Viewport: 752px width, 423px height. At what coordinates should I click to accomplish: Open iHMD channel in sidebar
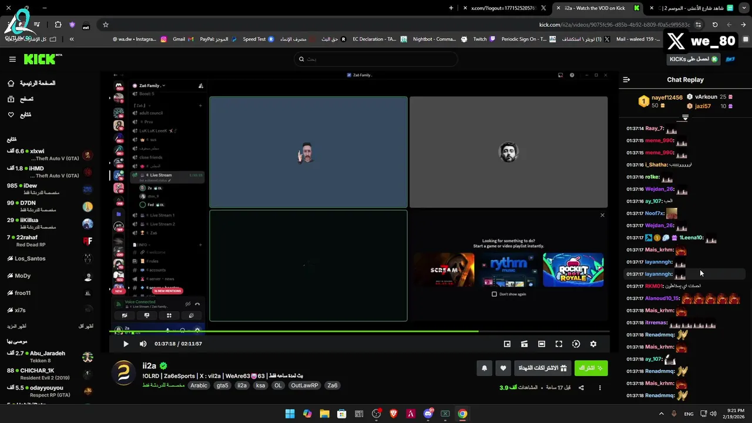(x=50, y=172)
